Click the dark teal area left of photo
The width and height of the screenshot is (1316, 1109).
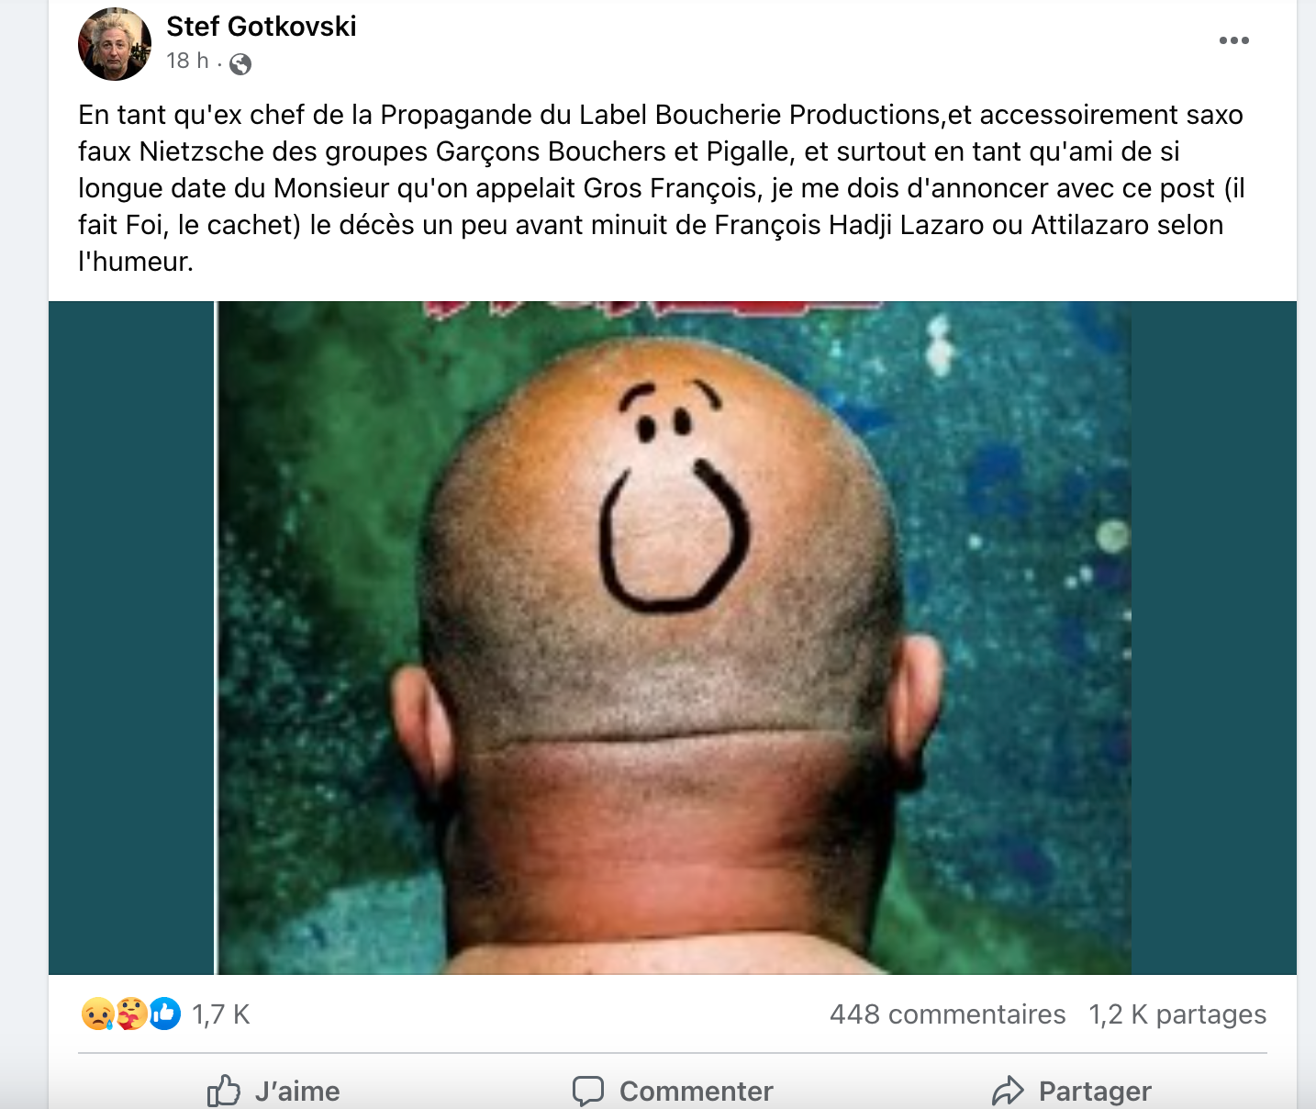click(131, 638)
